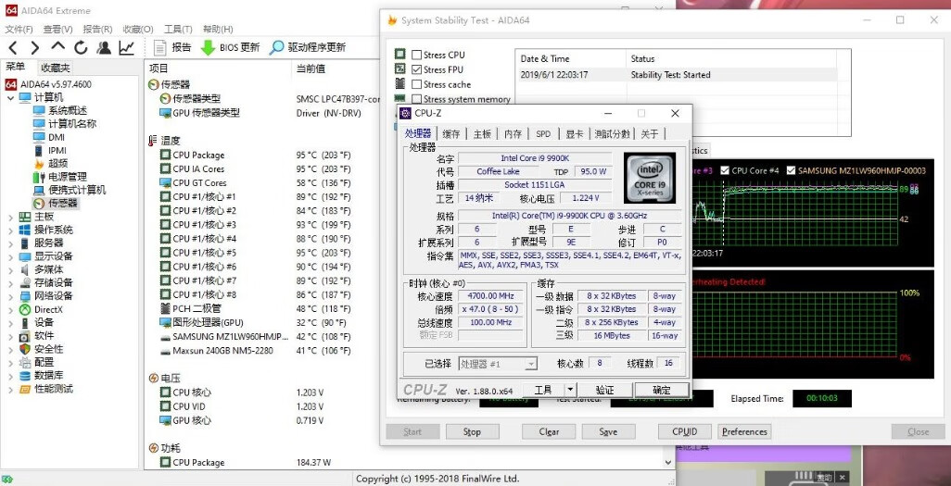Click the icon beside 性能测试 benchmark
Image resolution: width=951 pixels, height=486 pixels.
pos(25,389)
